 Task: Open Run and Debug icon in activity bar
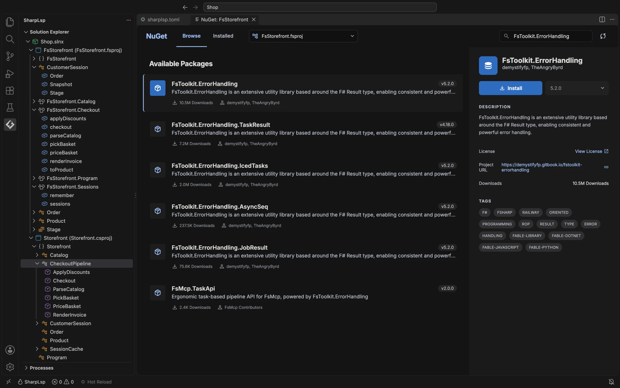10,74
